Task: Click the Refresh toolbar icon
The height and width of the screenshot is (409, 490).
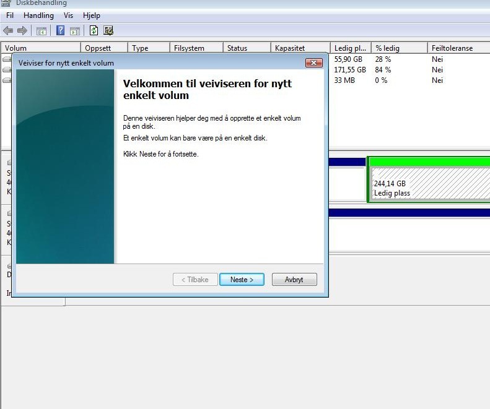Action: pos(94,30)
